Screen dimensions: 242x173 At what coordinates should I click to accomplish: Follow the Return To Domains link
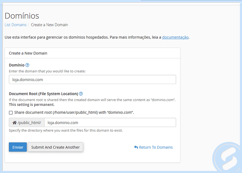click(x=153, y=147)
